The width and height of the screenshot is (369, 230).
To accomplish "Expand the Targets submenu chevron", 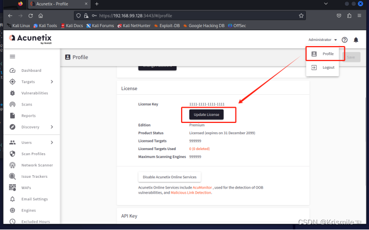I will pos(52,82).
